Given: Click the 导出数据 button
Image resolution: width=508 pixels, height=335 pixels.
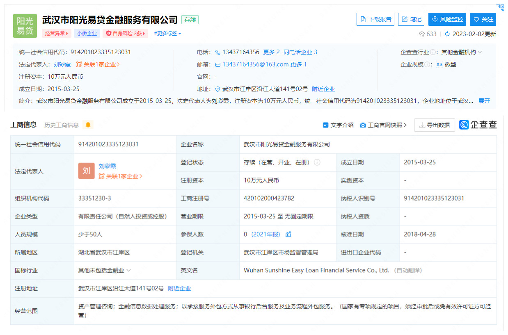Looking at the screenshot, I should [435, 125].
